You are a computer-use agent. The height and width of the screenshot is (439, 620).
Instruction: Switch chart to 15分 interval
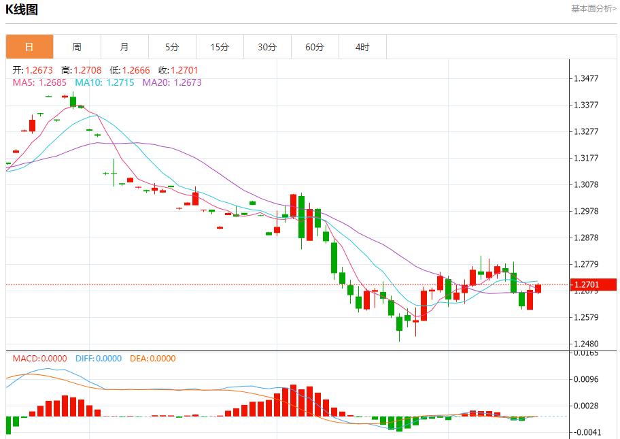pos(220,47)
